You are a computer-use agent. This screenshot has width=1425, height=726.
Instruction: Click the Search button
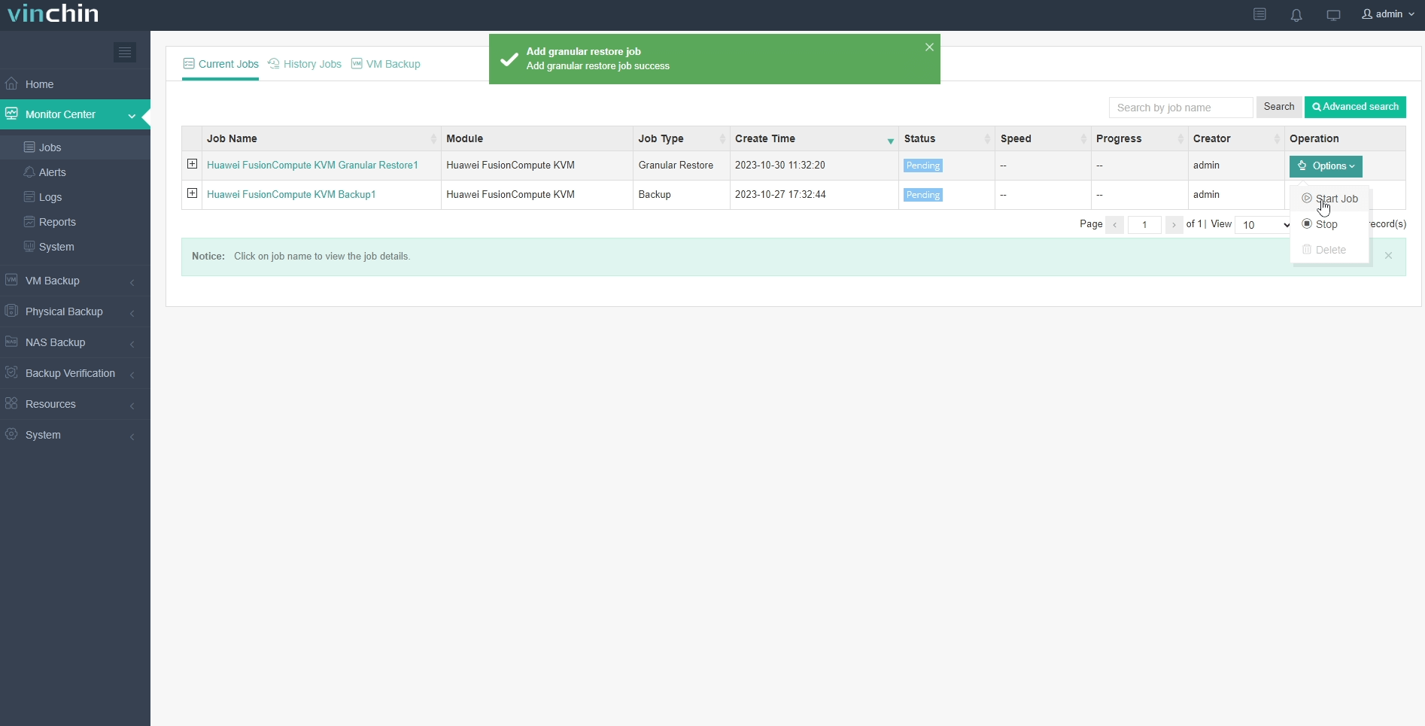[1278, 107]
